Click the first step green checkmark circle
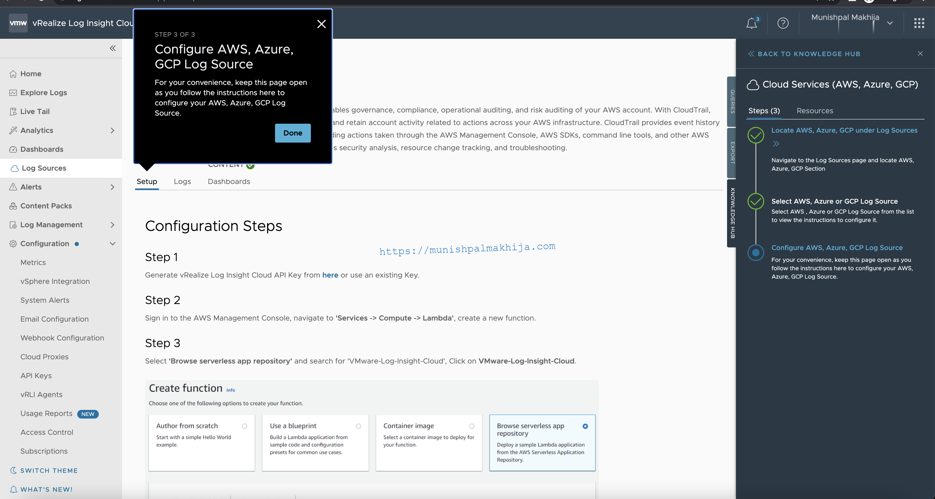This screenshot has height=499, width=935. coord(756,135)
